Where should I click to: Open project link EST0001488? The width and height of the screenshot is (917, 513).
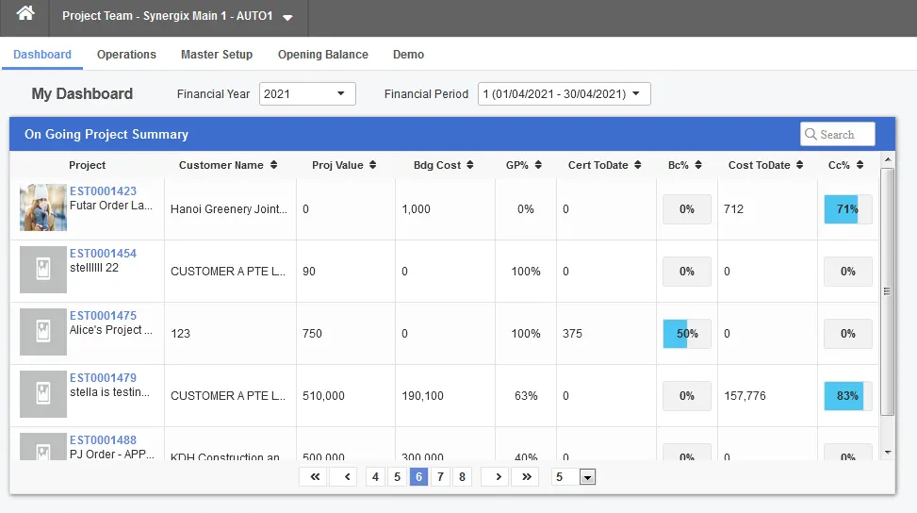[x=103, y=439]
